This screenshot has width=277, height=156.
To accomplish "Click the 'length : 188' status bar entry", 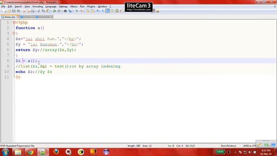I will coord(134,146).
